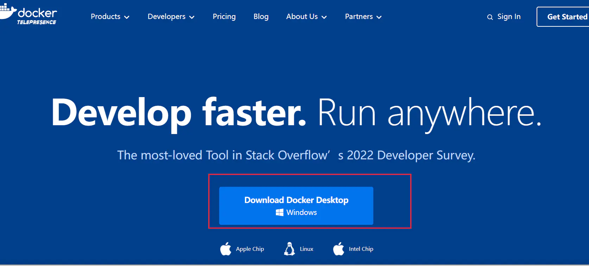
Task: Expand the Partners dropdown chevron
Action: click(x=379, y=17)
